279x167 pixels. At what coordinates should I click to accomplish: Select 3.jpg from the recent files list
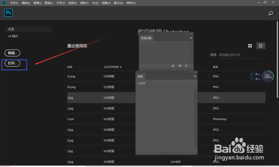tap(70, 98)
